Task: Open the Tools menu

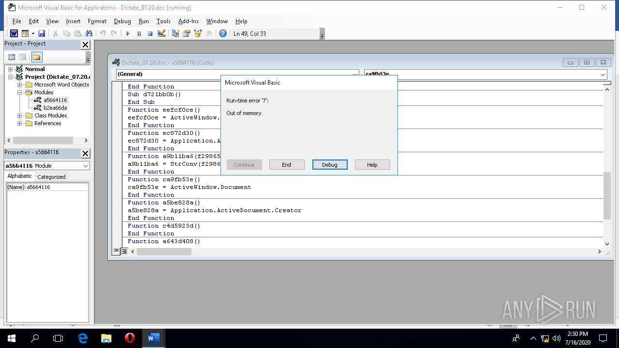Action: [x=163, y=21]
